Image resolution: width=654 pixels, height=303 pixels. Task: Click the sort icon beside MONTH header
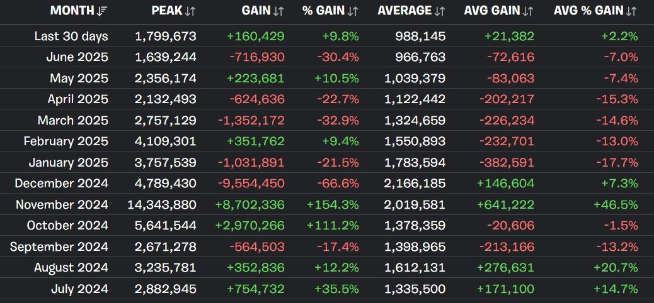(103, 11)
